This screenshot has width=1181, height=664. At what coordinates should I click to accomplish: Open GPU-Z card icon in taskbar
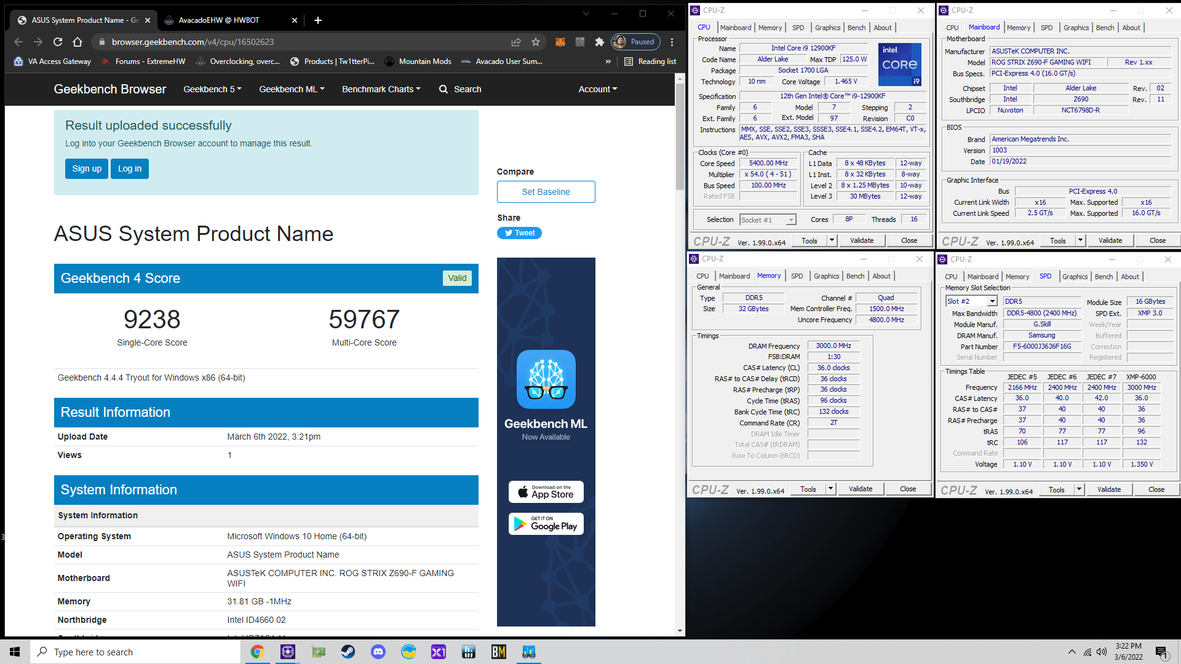point(318,652)
